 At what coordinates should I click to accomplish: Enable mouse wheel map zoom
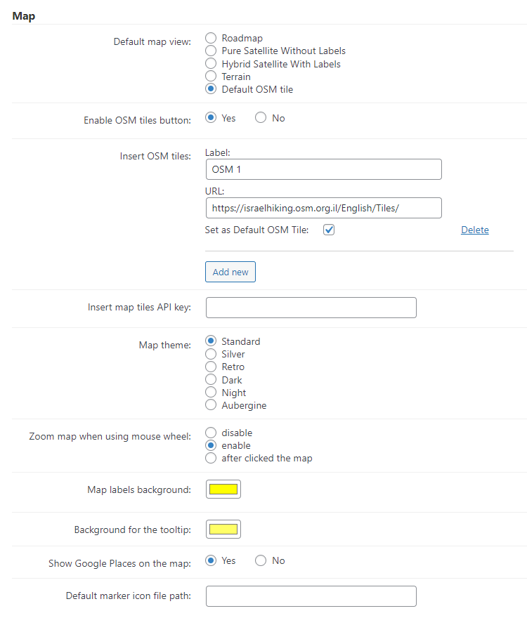coord(211,445)
